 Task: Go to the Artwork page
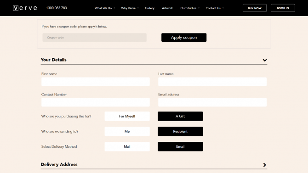click(167, 8)
